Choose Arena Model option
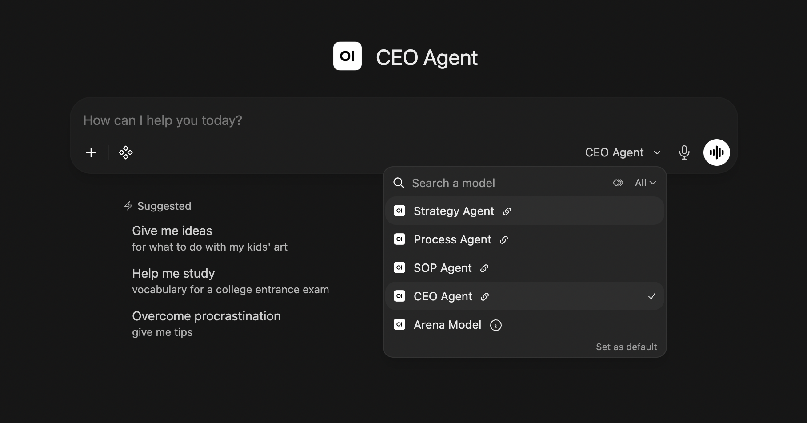 [524, 324]
